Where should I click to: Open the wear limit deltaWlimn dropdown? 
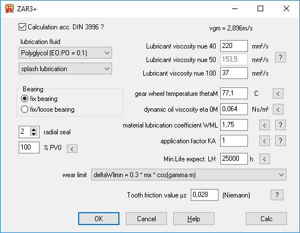coord(188,175)
